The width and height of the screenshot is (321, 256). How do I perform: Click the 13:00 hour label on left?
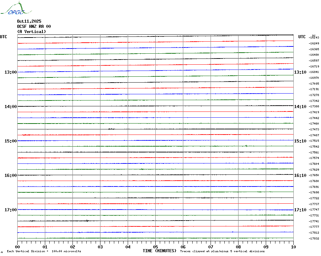tap(10, 72)
